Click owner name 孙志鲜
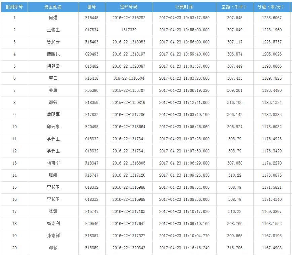 pyautogui.click(x=53, y=236)
